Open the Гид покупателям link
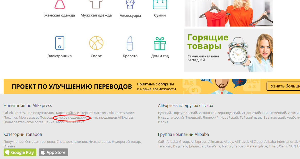This screenshot has height=159, width=300. point(40,113)
